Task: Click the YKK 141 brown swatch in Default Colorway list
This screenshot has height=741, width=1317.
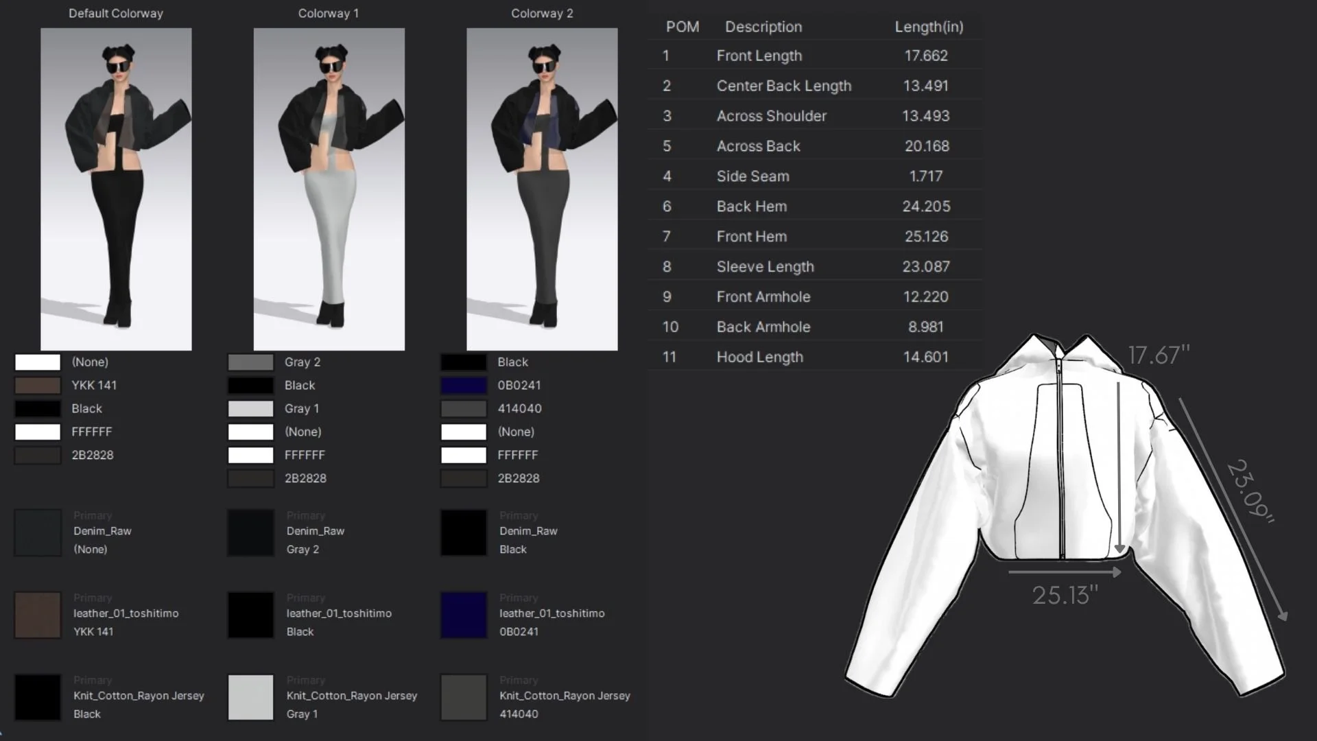Action: click(38, 386)
